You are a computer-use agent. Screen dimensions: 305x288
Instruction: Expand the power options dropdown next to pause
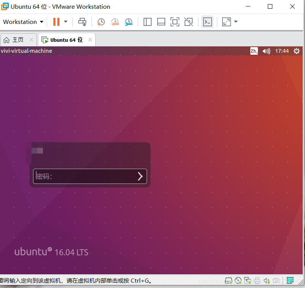pos(66,22)
